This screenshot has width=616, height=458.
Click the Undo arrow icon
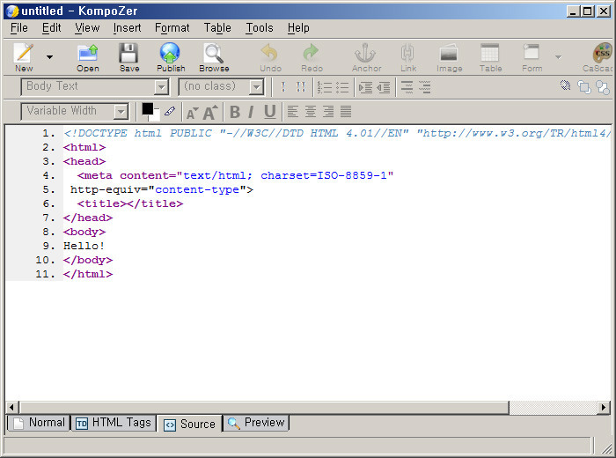click(270, 53)
